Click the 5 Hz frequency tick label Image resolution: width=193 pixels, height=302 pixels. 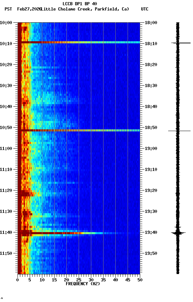[30, 280]
